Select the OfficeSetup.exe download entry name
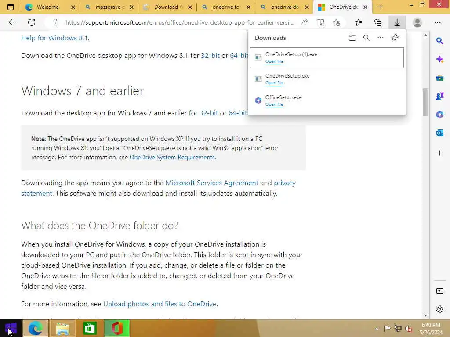Image resolution: width=450 pixels, height=337 pixels. tap(283, 97)
